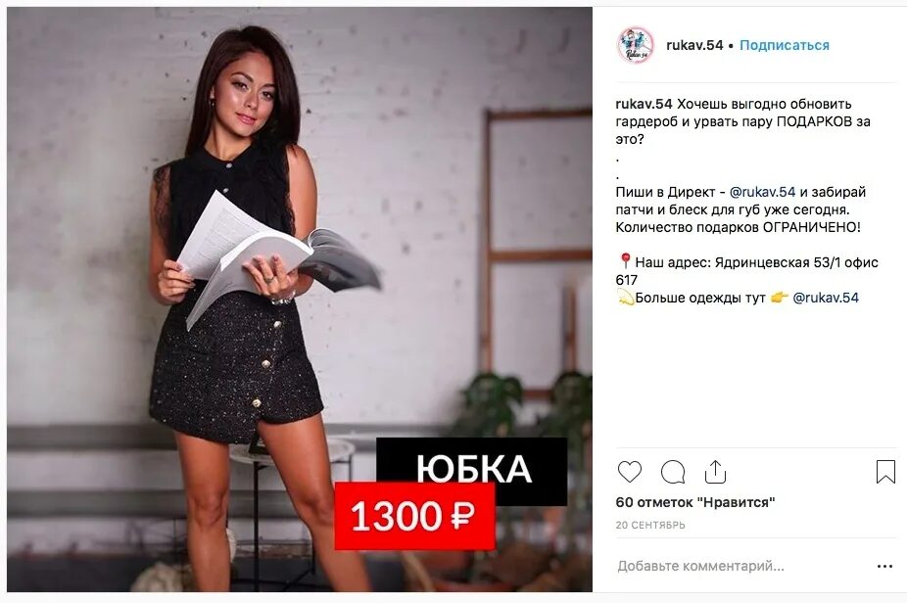The image size is (907, 603).
Task: Open the 60 отметок Нравится likes list
Action: (x=695, y=502)
